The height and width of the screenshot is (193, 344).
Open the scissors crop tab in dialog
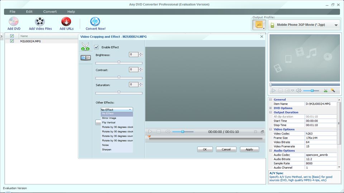(85, 46)
